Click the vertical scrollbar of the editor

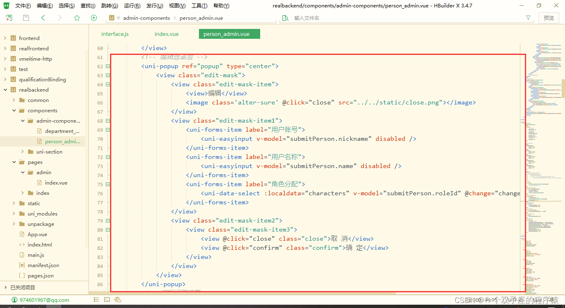coord(563,88)
